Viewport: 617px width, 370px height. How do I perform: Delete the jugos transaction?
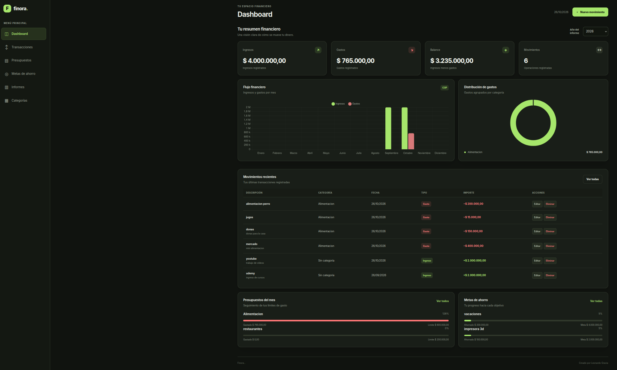point(550,218)
